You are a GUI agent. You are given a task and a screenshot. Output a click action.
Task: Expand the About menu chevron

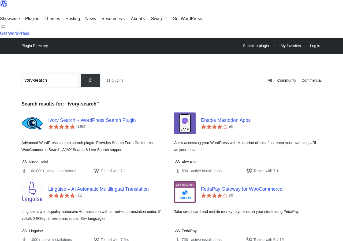coord(144,19)
